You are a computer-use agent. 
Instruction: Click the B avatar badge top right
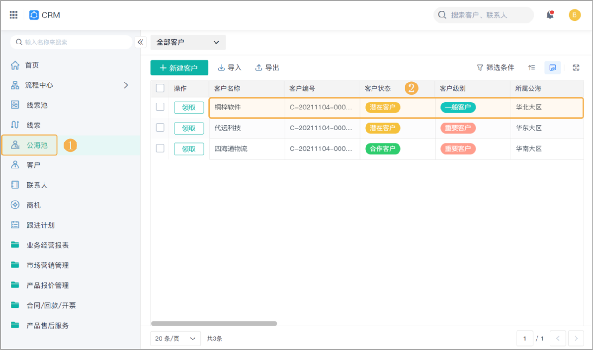575,15
